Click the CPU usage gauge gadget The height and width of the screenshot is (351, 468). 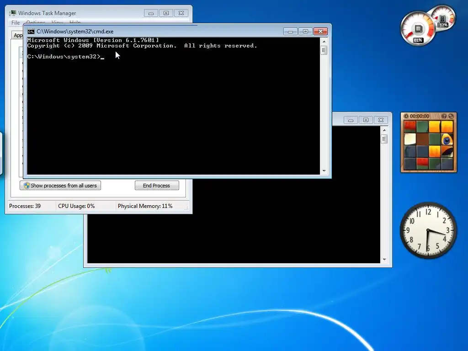pos(418,29)
